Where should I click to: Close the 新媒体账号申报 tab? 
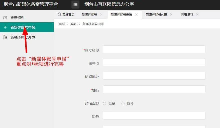click(136, 15)
